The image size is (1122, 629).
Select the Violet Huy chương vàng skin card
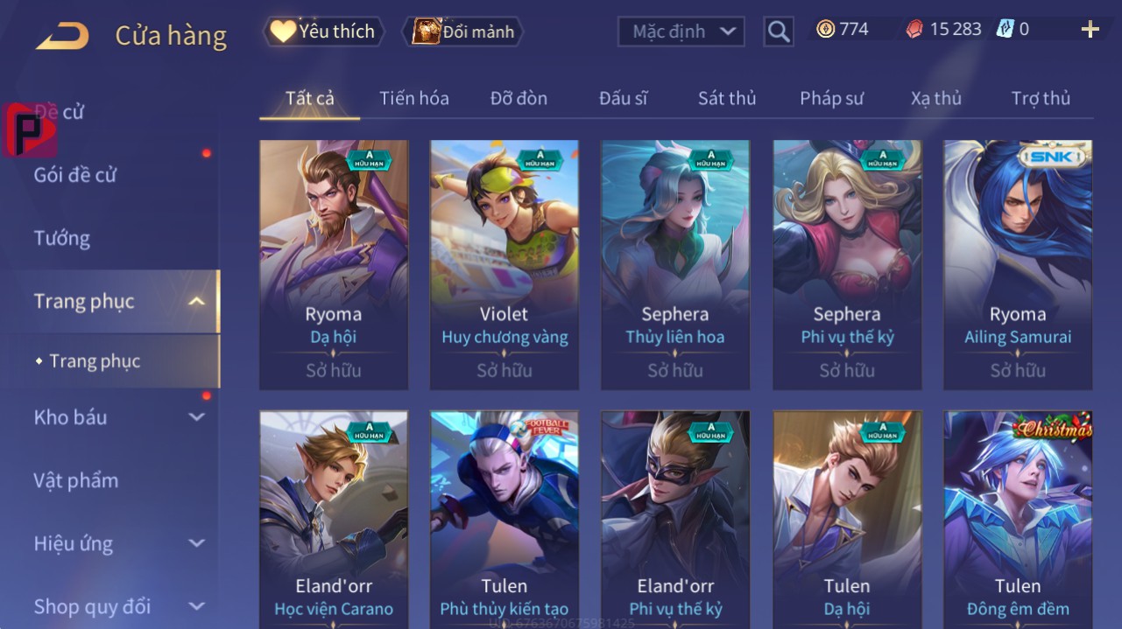click(x=505, y=265)
